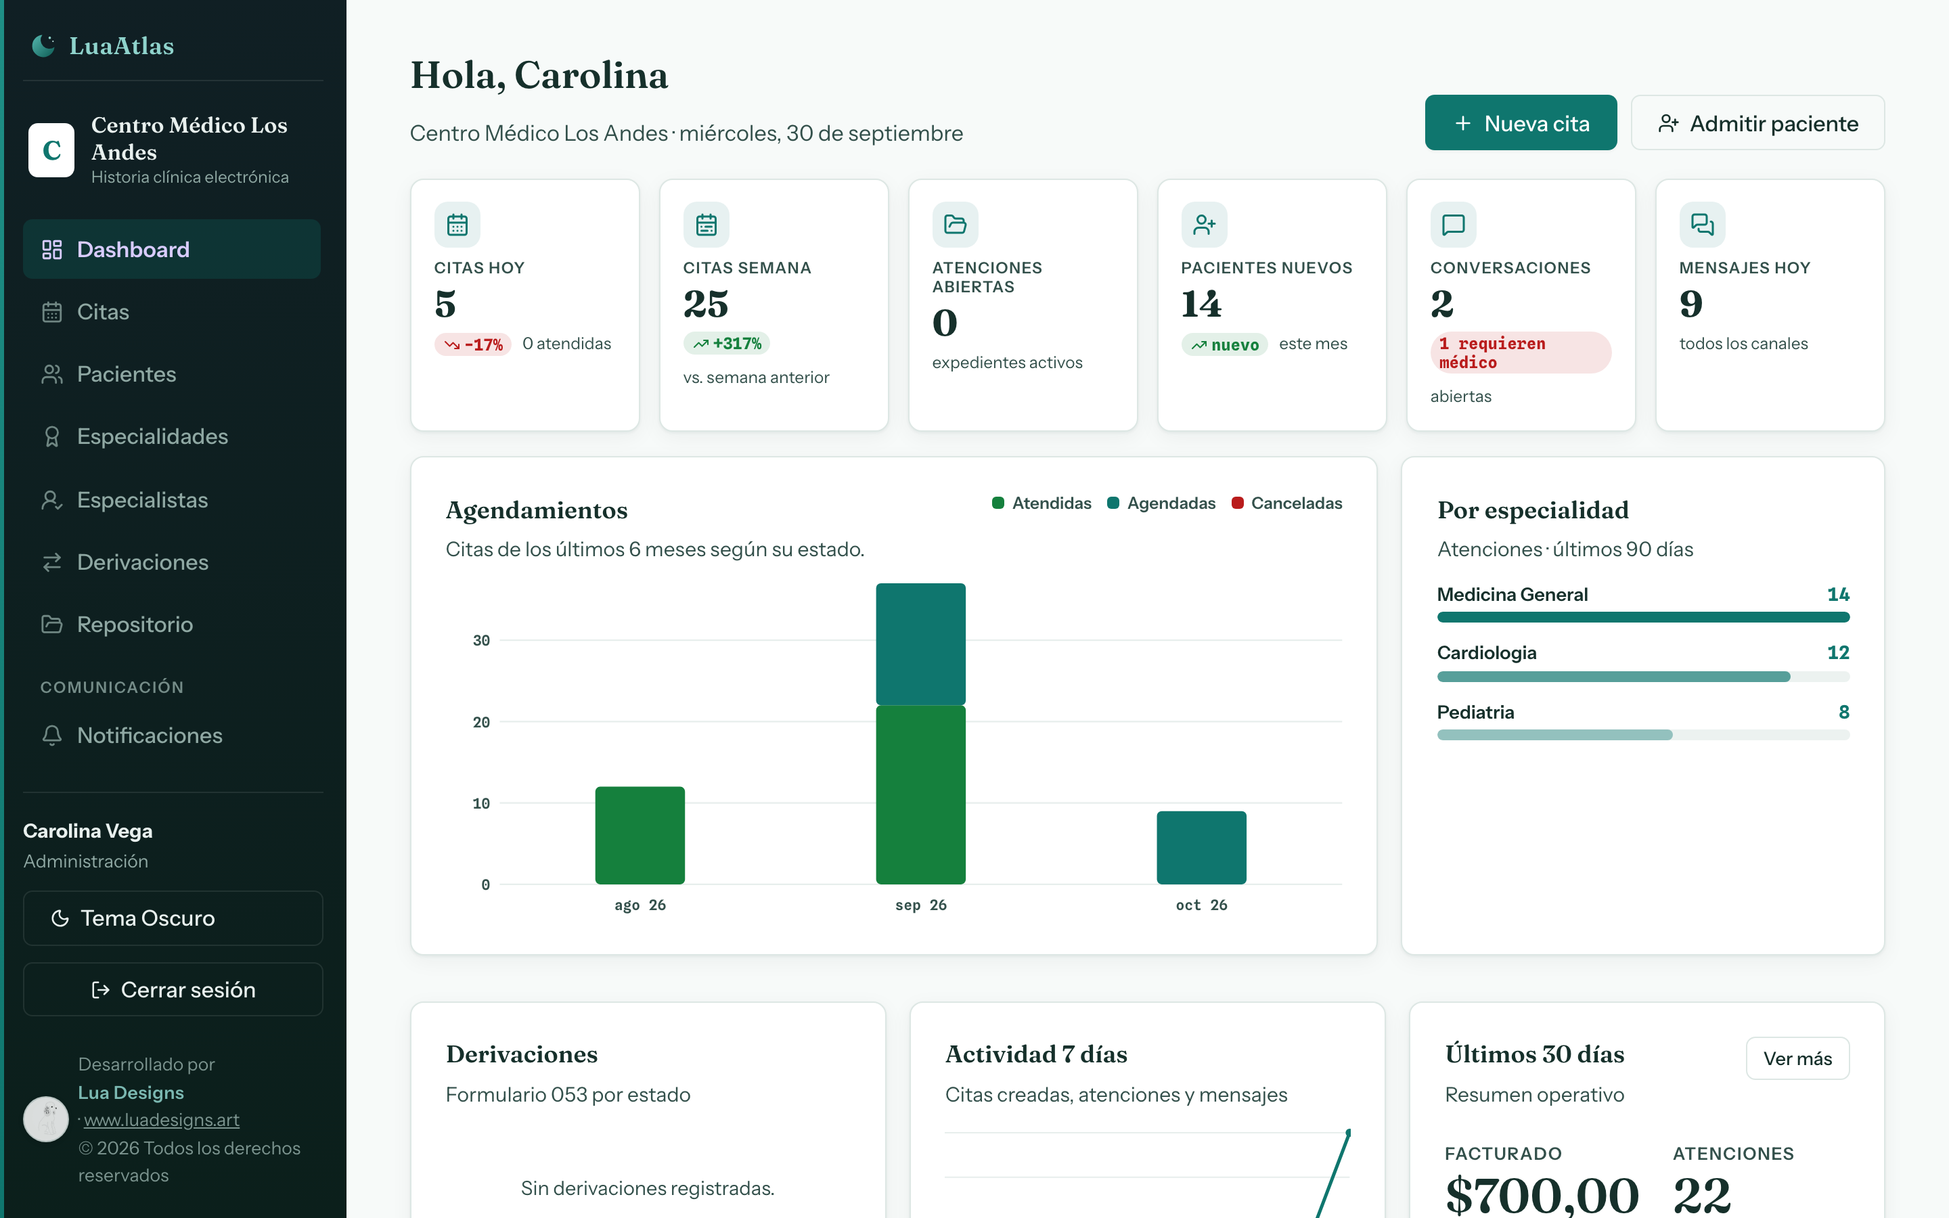Click the Lua Designs avatar thumbnail
This screenshot has height=1218, width=1949.
pos(46,1119)
